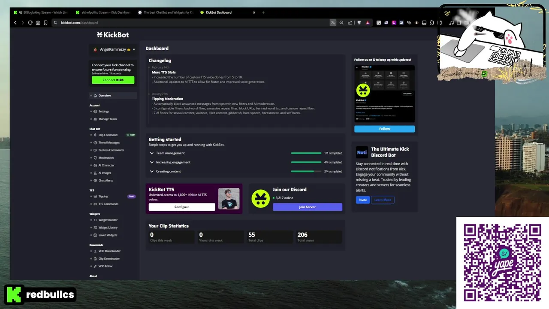Close the KickBot Dashboard tab
The image size is (549, 309).
(254, 12)
